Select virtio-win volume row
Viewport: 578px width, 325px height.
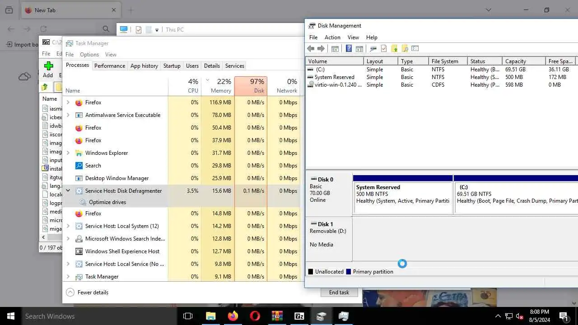(x=442, y=85)
